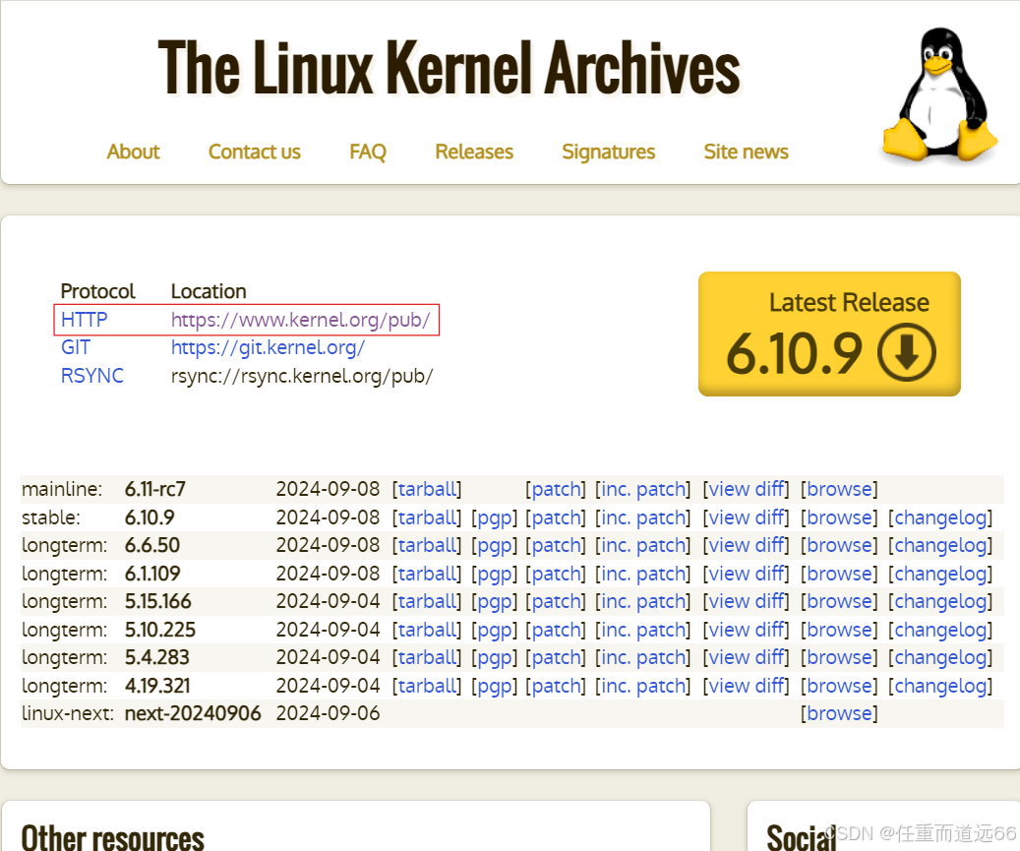1020x851 pixels.
Task: Click the date 2024-09-06 in linux-next row
Action: coord(328,713)
